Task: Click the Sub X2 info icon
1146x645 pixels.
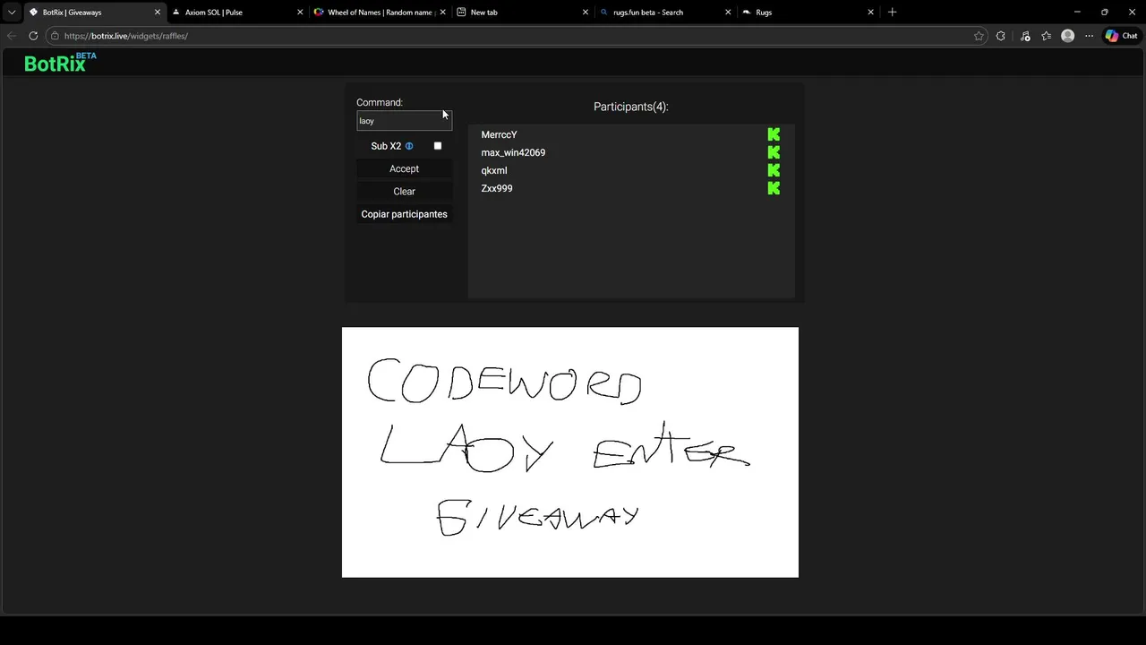Action: (x=409, y=146)
